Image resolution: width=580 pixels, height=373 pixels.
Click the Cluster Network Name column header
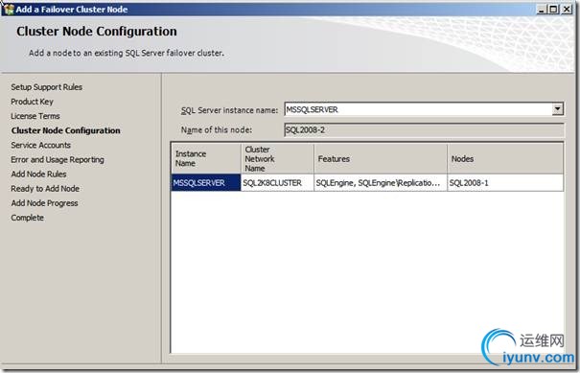(x=277, y=158)
